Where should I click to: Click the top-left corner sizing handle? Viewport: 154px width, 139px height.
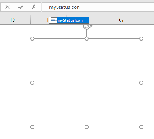tap(32, 39)
